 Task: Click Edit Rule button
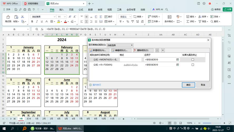coord(121,50)
